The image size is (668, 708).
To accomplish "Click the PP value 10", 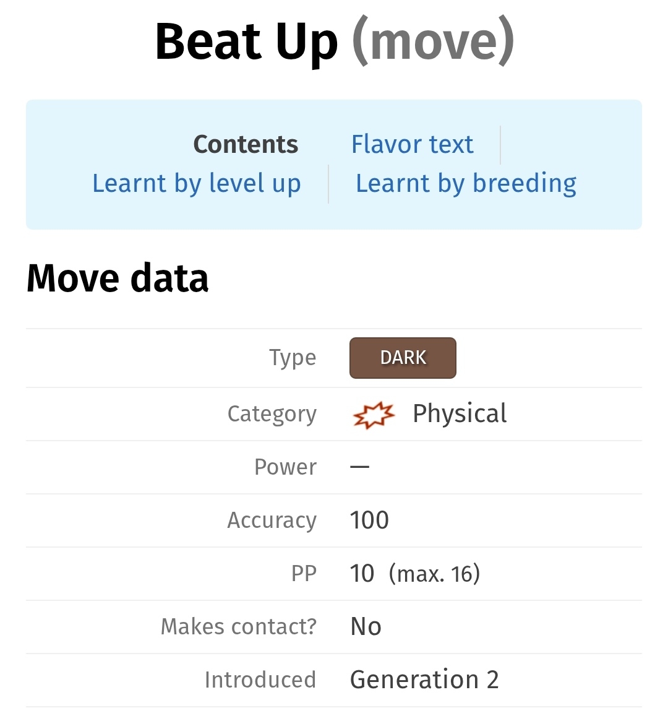I will [362, 574].
